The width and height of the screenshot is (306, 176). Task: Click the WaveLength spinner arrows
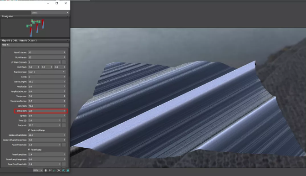65,82
